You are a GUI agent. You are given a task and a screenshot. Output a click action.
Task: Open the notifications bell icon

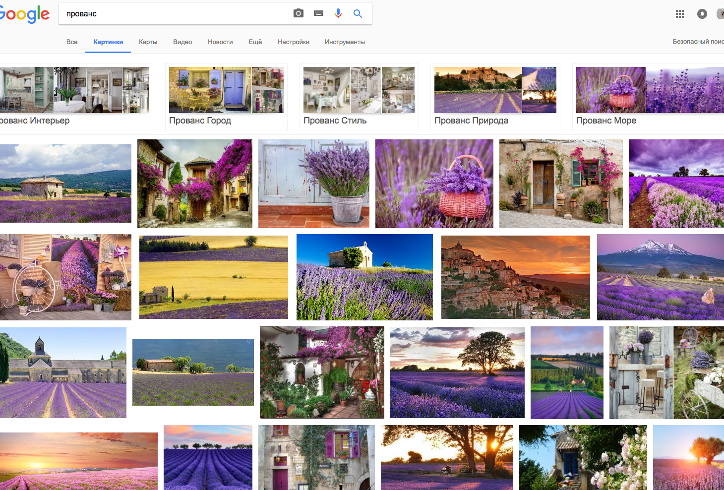[702, 14]
